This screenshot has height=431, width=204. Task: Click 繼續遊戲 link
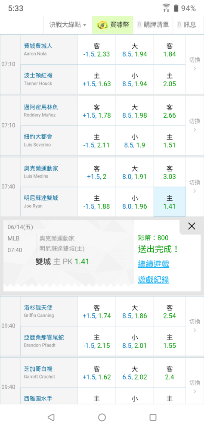click(154, 264)
